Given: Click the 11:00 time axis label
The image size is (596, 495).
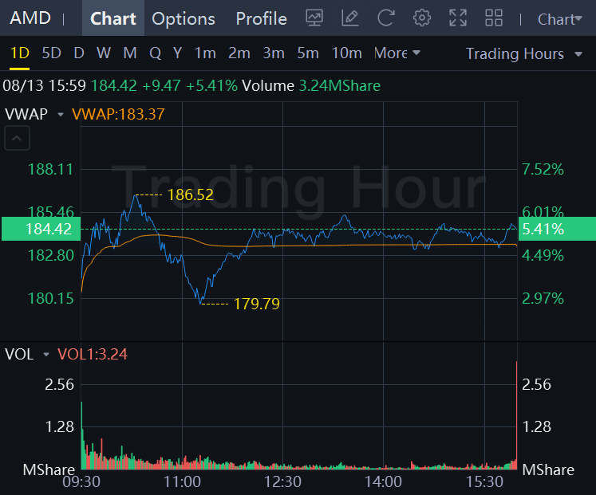Looking at the screenshot, I should click(182, 482).
